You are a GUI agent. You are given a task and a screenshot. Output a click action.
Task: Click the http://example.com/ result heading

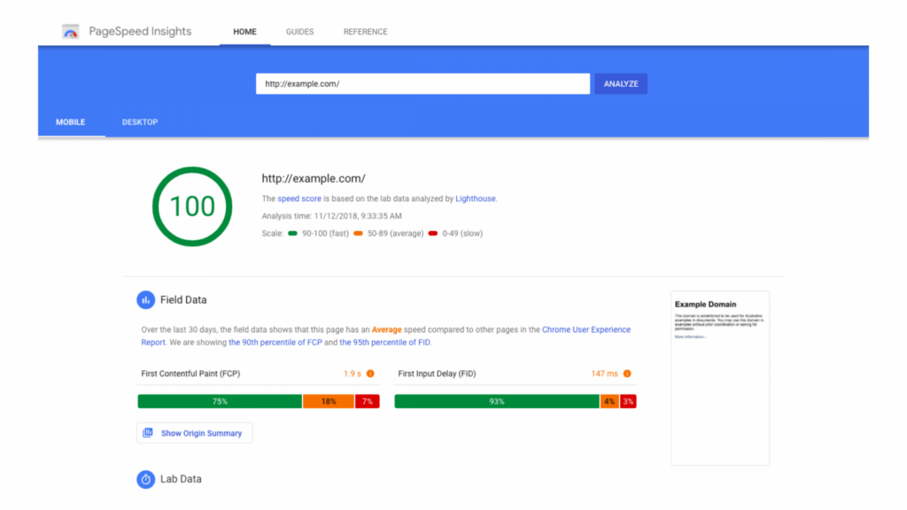pyautogui.click(x=314, y=179)
